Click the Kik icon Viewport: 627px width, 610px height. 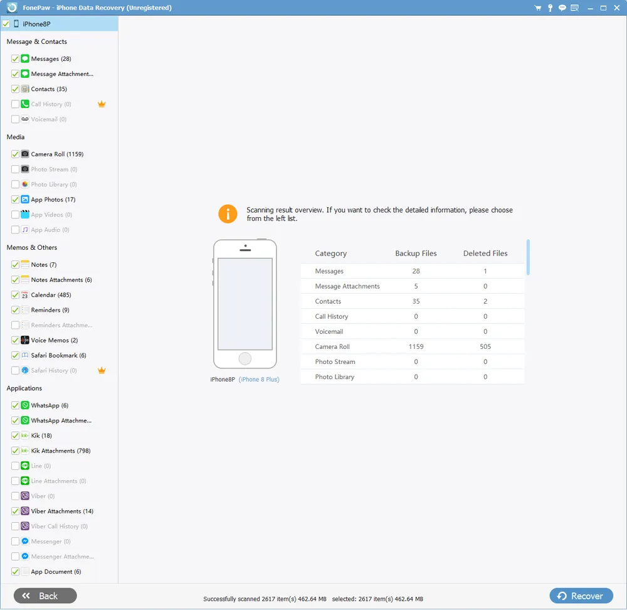[25, 436]
